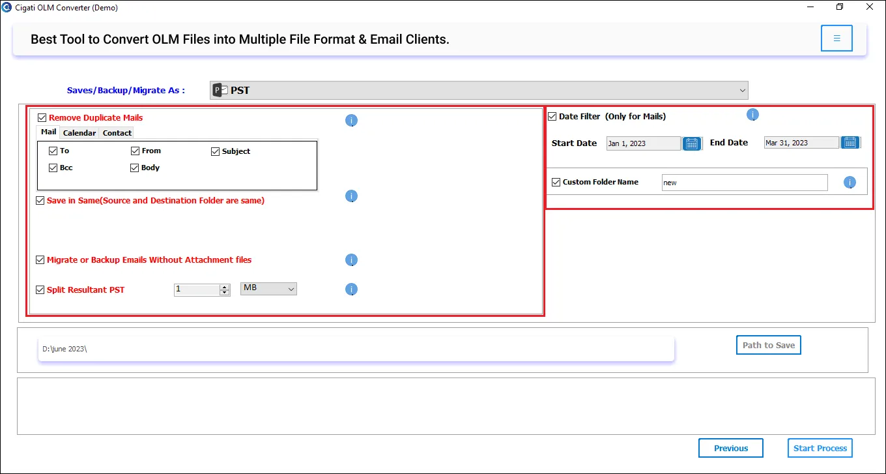
Task: Click the Cigati app icon in title bar
Action: pos(7,8)
